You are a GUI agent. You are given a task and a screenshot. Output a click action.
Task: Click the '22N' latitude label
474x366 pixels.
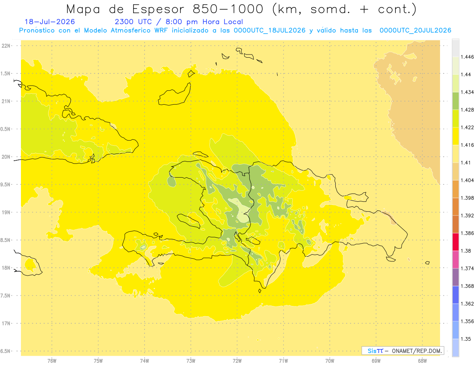click(x=7, y=46)
